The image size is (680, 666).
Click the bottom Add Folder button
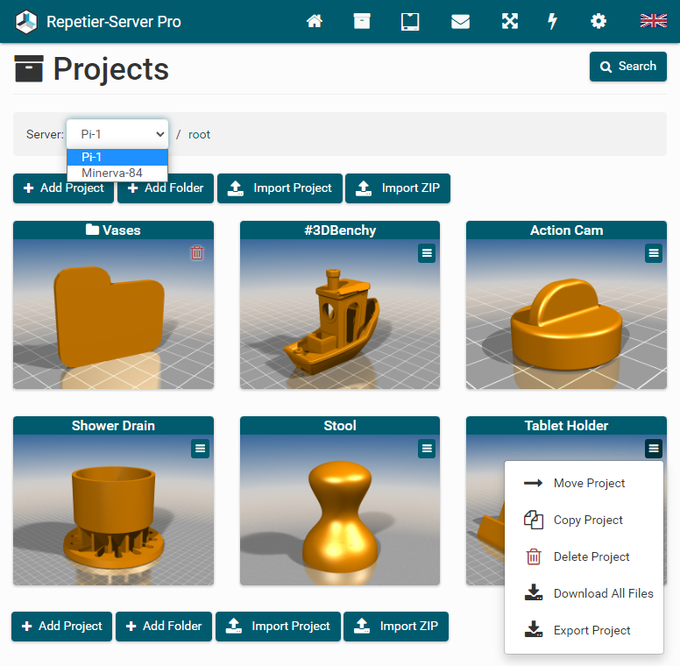click(x=164, y=626)
